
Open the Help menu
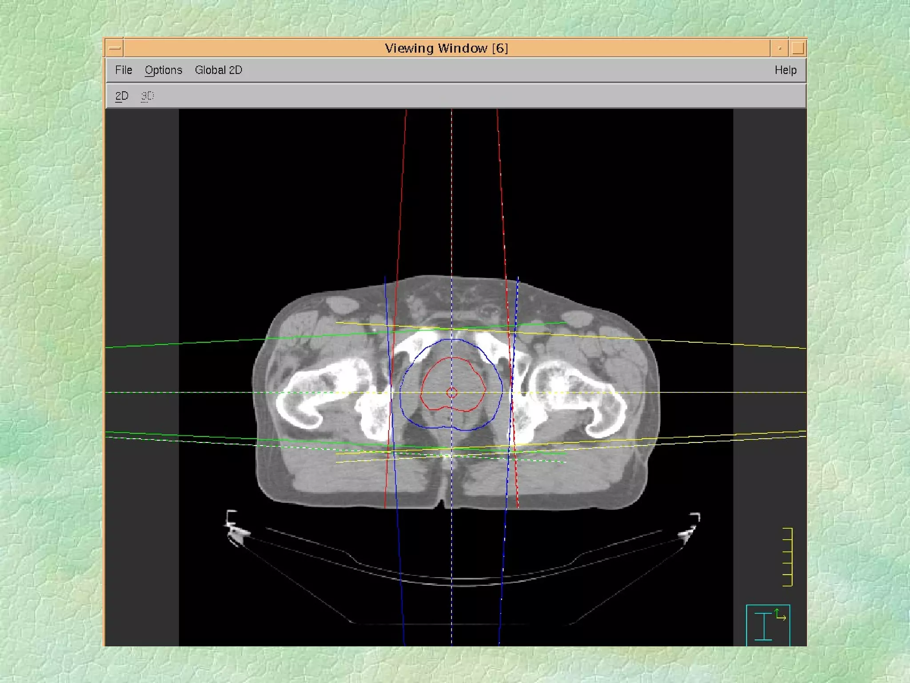pyautogui.click(x=785, y=70)
